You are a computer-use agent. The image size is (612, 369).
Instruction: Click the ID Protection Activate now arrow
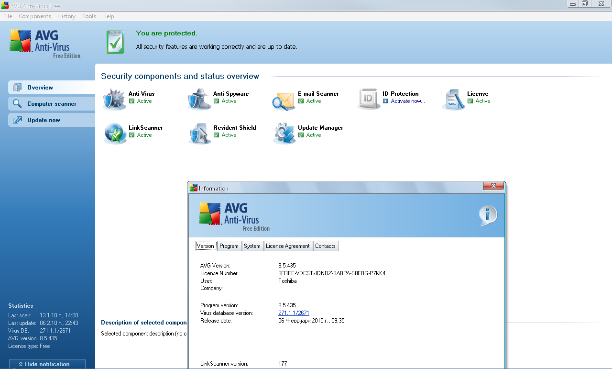[385, 101]
